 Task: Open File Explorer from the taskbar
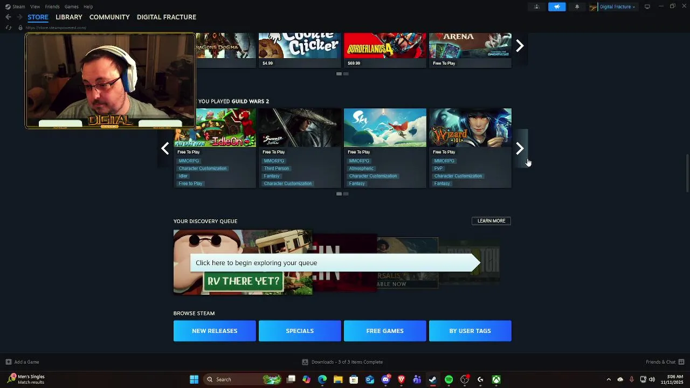tap(338, 379)
